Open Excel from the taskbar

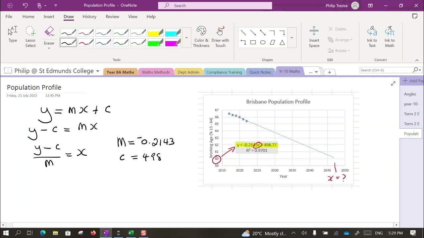(x=131, y=233)
